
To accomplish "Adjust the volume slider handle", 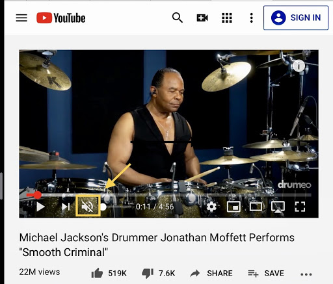I will (x=103, y=207).
